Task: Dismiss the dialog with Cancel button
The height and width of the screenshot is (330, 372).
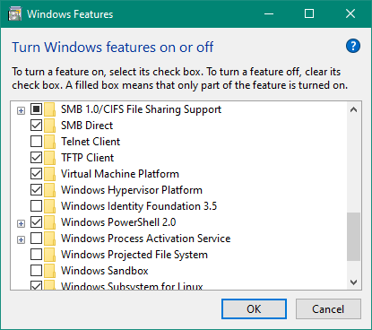Action: 328,309
